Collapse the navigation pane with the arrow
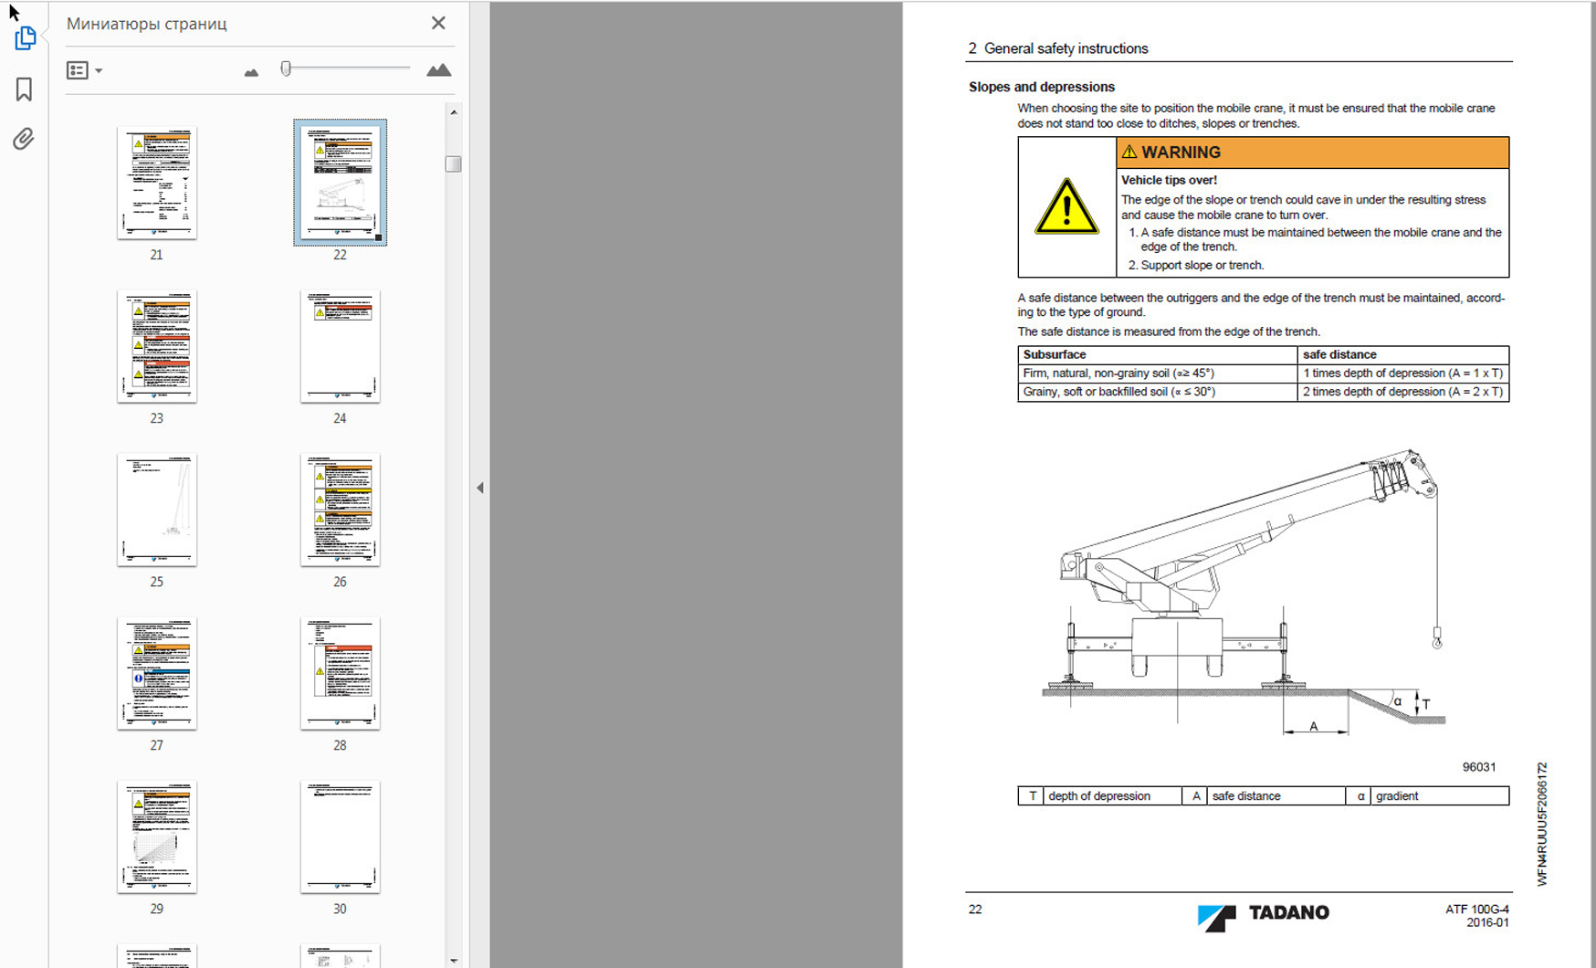 point(480,488)
